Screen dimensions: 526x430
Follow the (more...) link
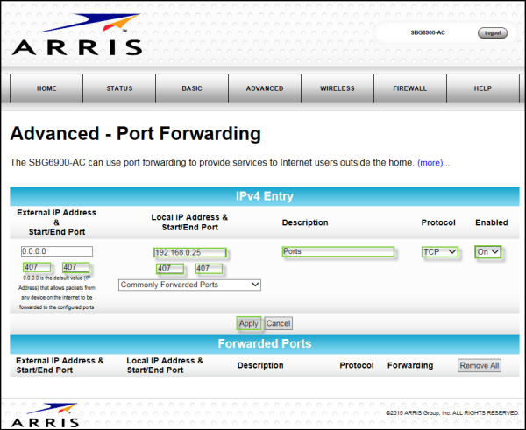click(x=433, y=163)
